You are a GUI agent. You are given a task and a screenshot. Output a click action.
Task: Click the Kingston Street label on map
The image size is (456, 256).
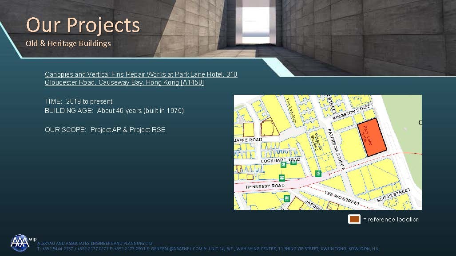[x=354, y=111]
